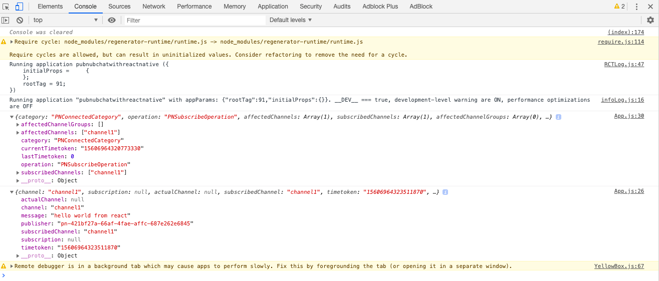Click the console prompt input line

331,275
